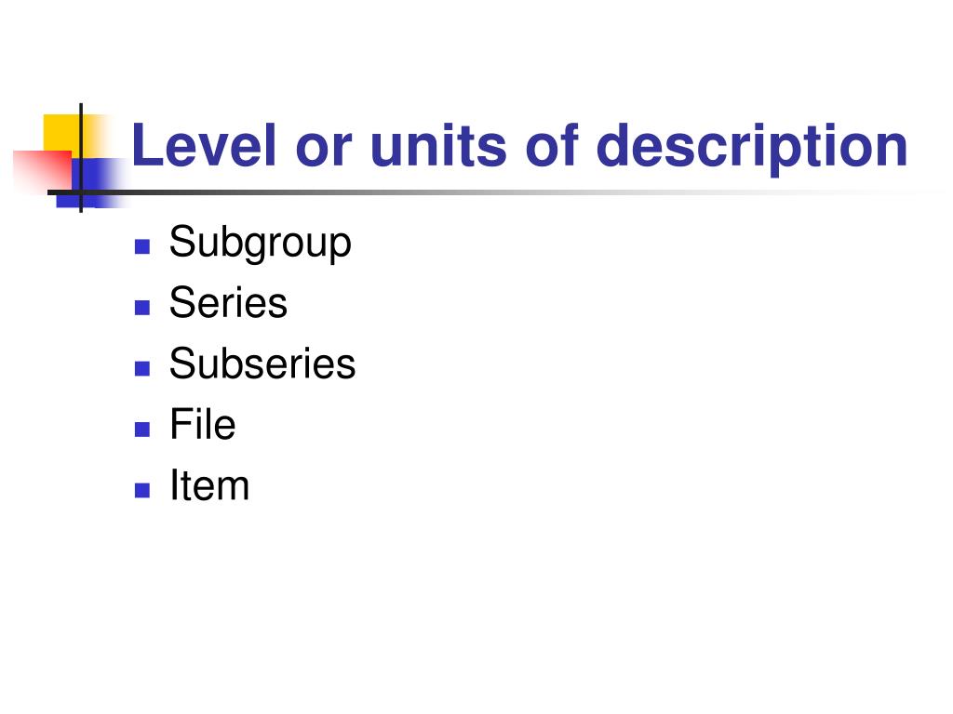The height and width of the screenshot is (714, 953).
Task: Click the blue square in title decoration
Action: tap(91, 183)
